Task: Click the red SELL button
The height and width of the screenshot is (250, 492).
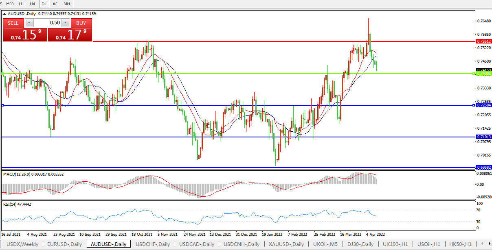Action: (x=13, y=23)
